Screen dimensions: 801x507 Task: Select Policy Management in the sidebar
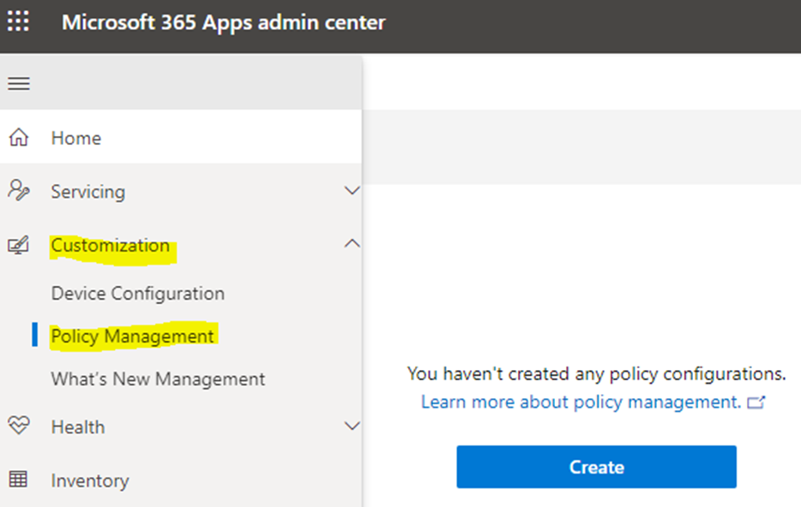[x=132, y=336]
